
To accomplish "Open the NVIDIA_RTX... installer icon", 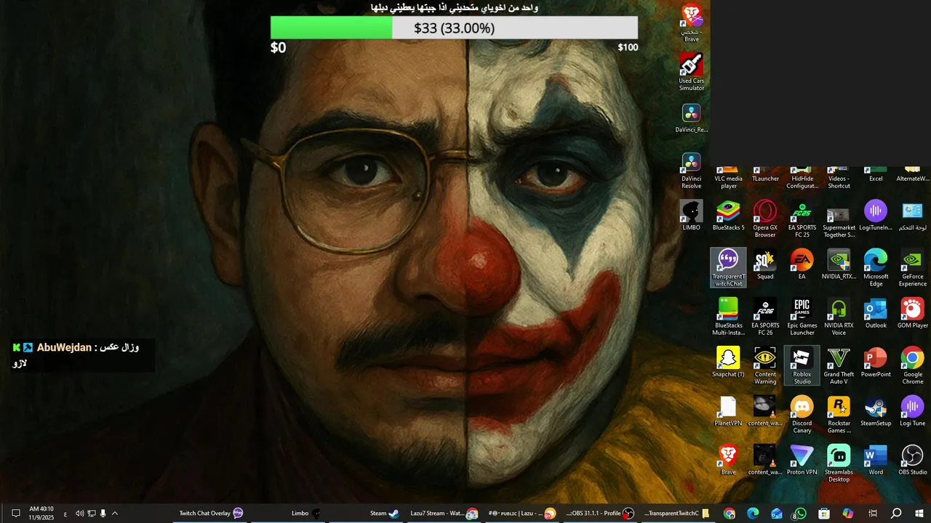I will (839, 264).
